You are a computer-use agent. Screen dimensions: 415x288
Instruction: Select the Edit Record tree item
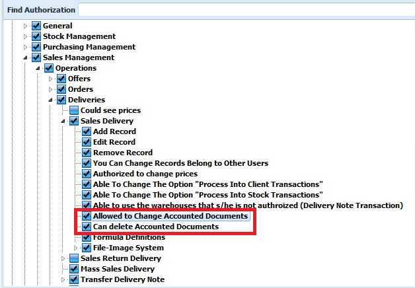pos(114,142)
